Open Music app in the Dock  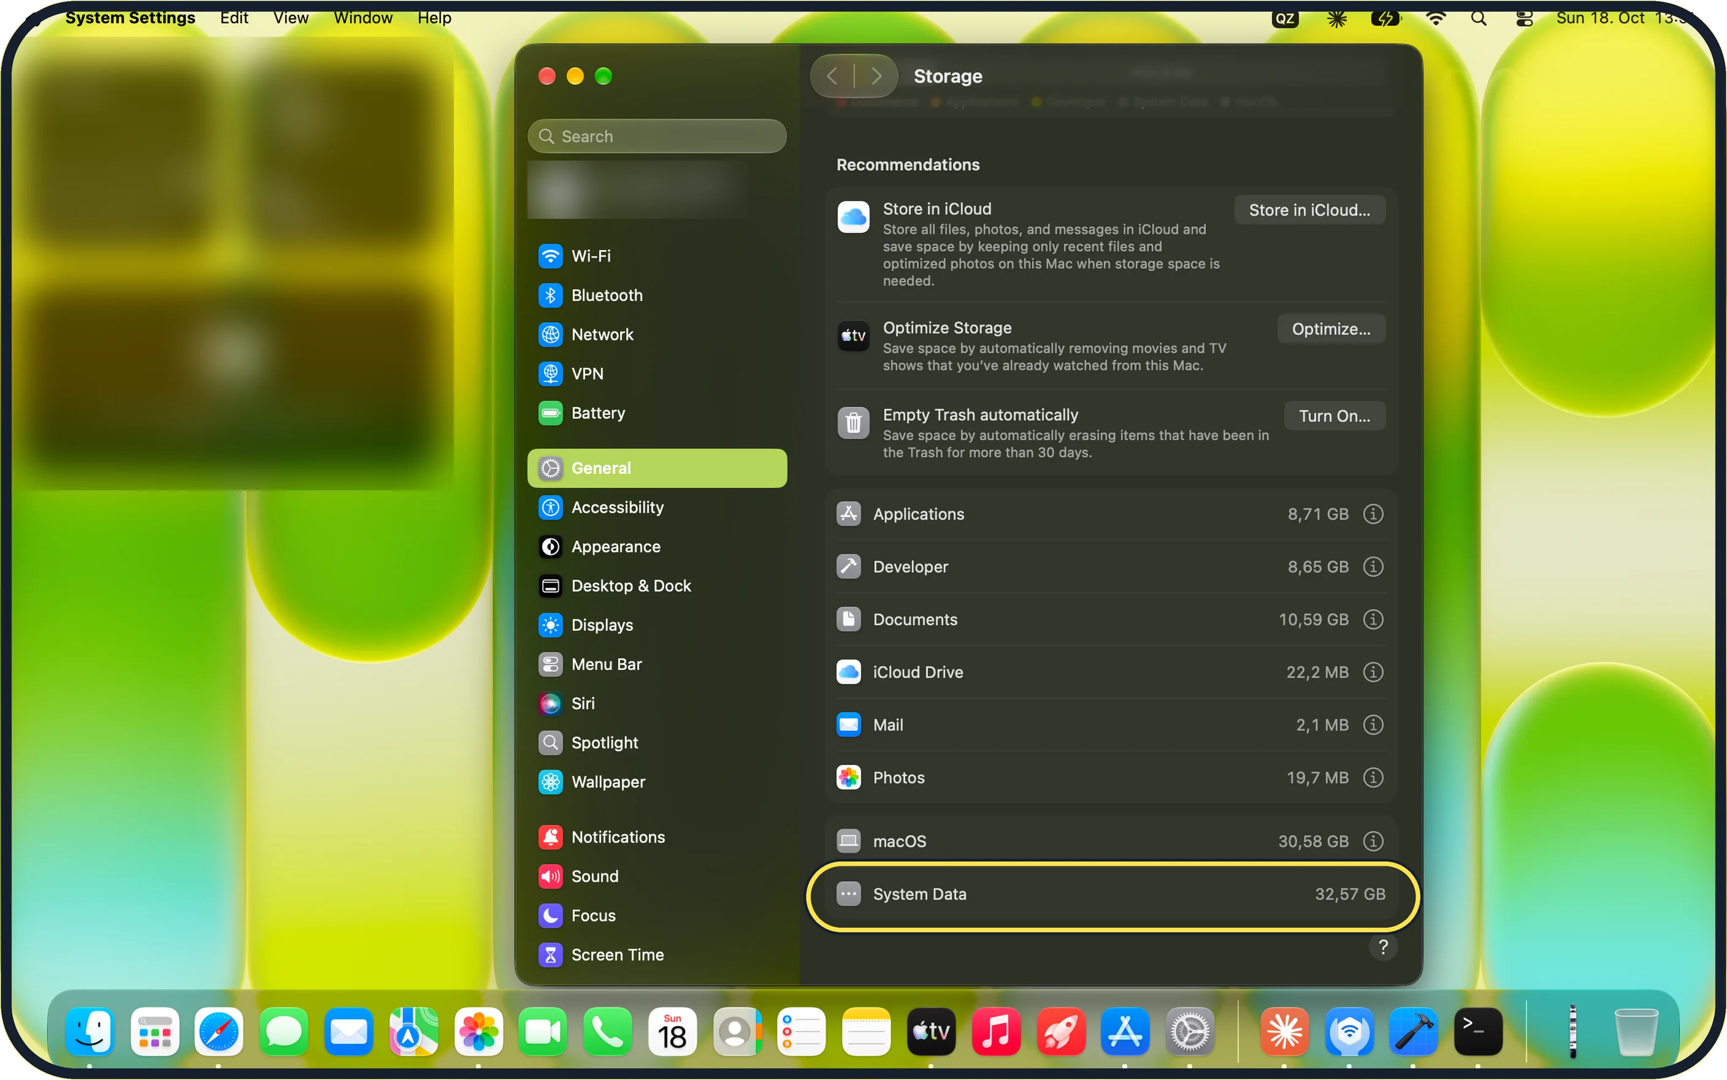pos(996,1032)
